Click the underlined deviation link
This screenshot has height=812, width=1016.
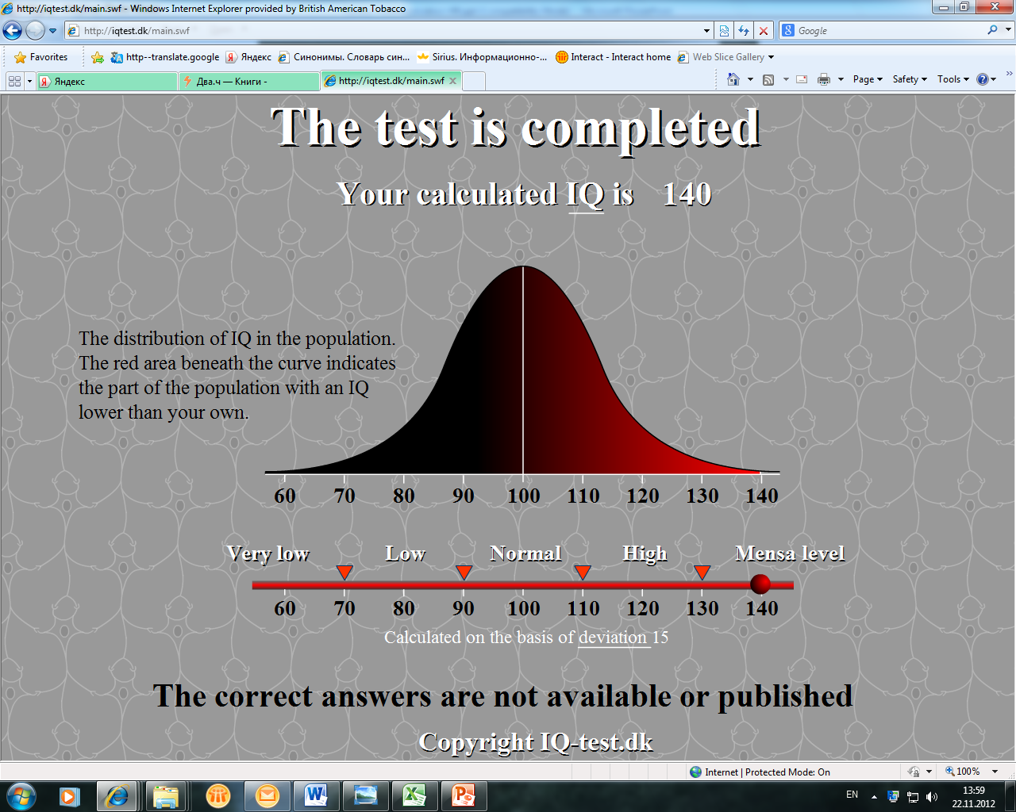[613, 638]
